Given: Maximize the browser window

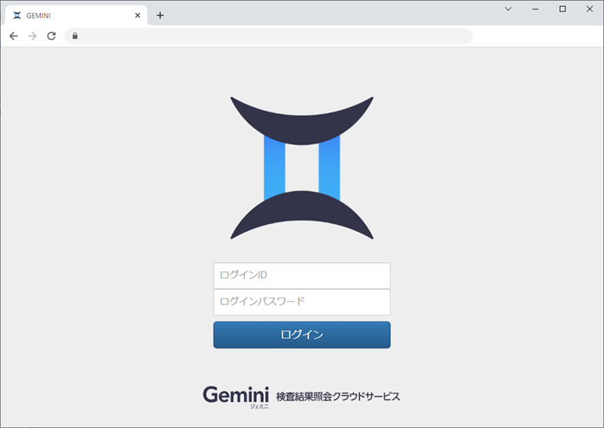Looking at the screenshot, I should click(x=562, y=9).
